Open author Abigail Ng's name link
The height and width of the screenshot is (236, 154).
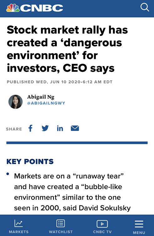tap(41, 97)
